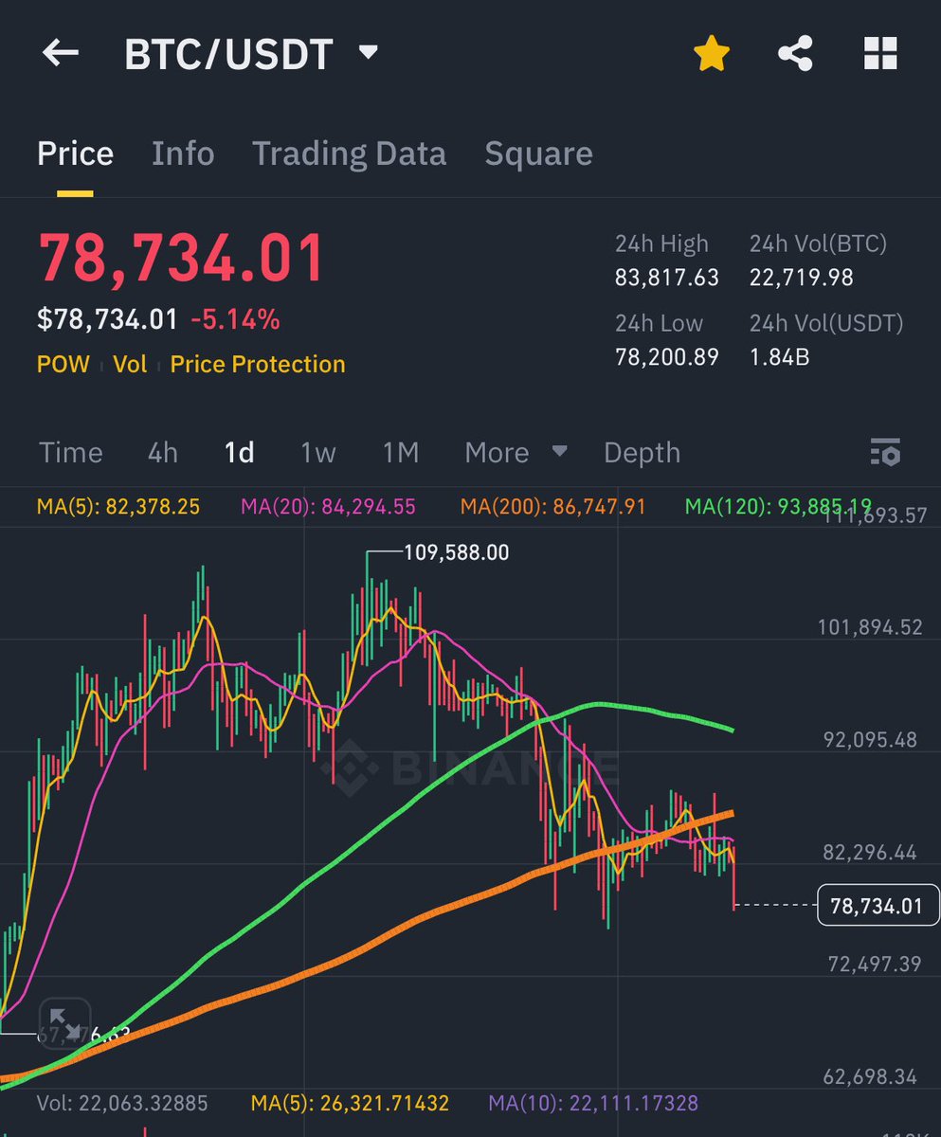Open the grid layout icon

(880, 54)
